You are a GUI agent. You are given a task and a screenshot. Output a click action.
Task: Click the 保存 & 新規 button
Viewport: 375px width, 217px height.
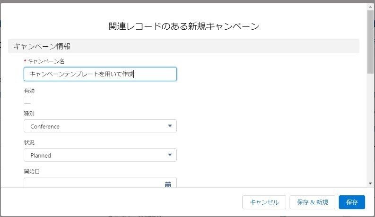point(312,202)
